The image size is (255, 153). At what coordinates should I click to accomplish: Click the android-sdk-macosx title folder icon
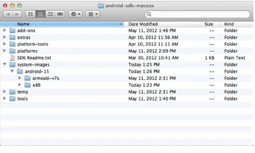coord(101,6)
